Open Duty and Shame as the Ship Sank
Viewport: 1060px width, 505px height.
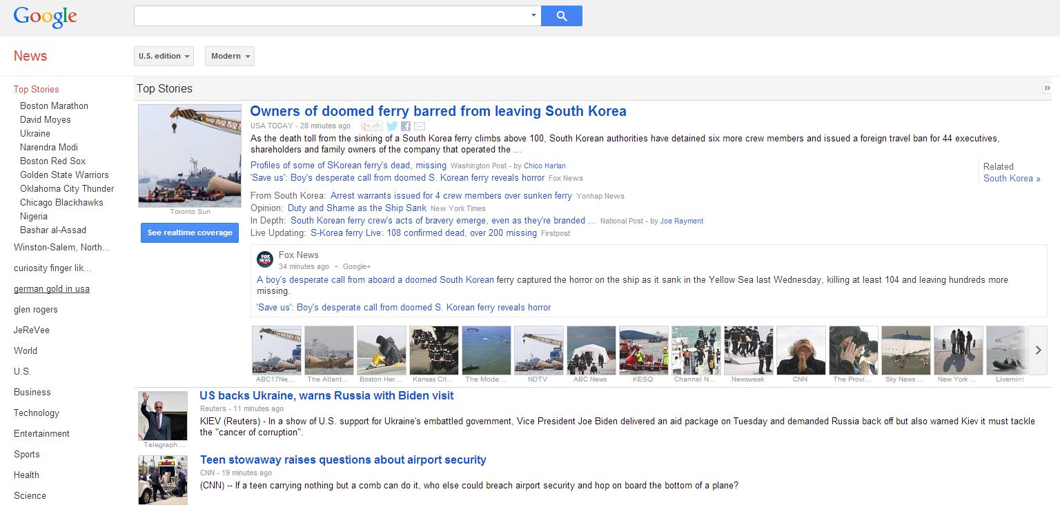[x=357, y=208]
